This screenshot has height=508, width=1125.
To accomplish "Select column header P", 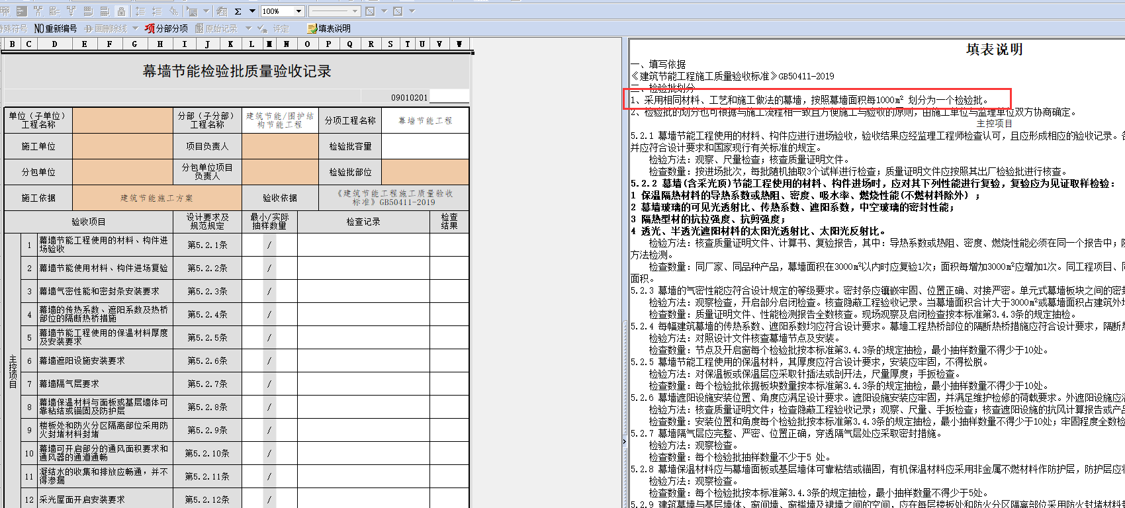I will point(328,44).
